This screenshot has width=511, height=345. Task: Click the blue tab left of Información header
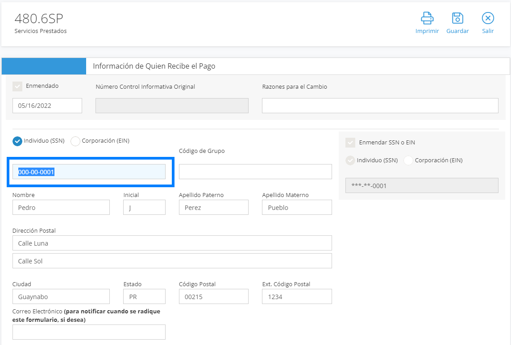44,66
